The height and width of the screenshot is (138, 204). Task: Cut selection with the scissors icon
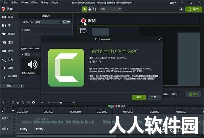click(x=13, y=103)
